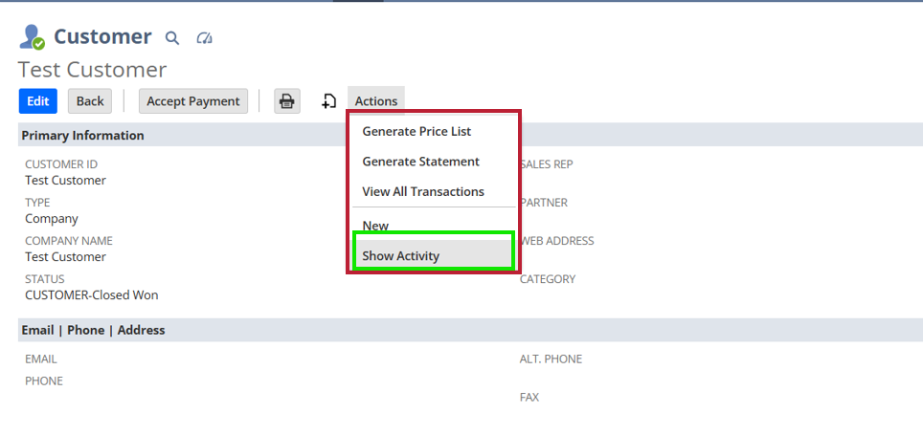Screen dimensions: 923x435
Task: Click the Customer page heading
Action: click(x=102, y=37)
